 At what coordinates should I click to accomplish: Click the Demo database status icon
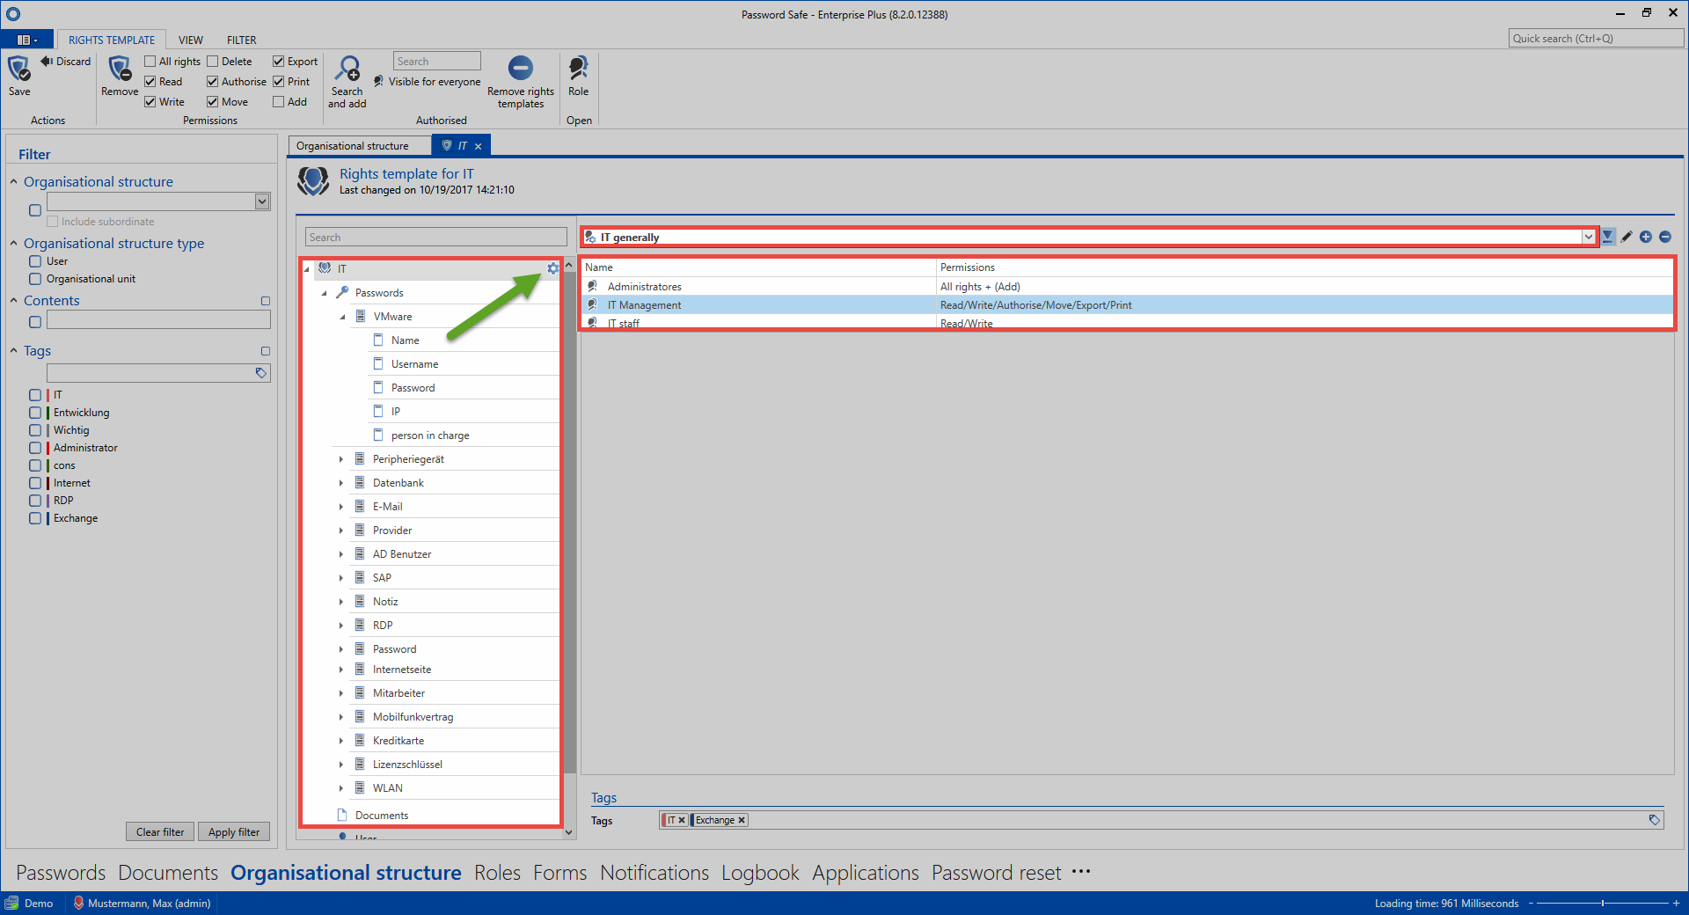(x=11, y=904)
